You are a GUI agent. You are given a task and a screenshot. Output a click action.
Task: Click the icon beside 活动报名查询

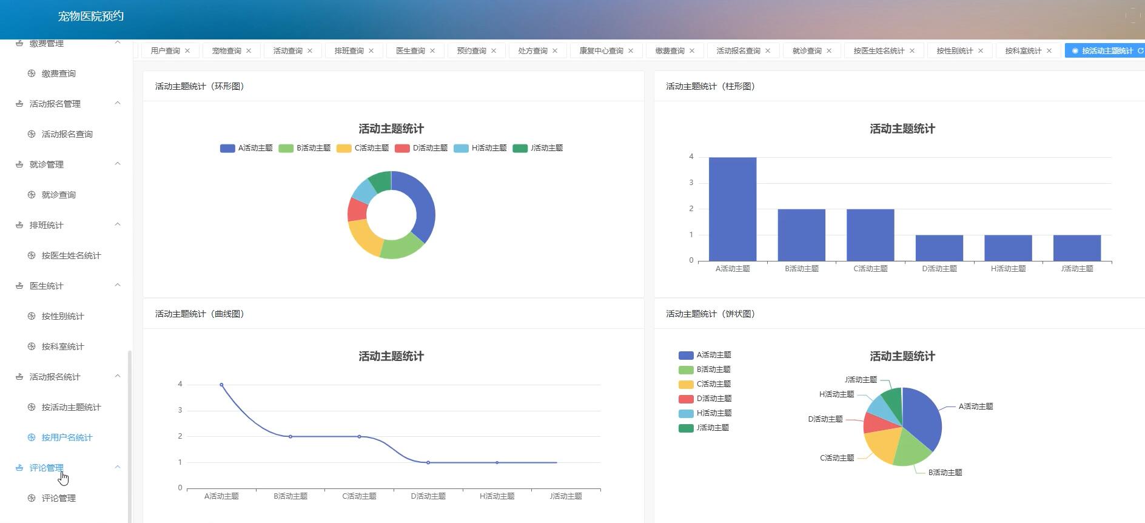[x=32, y=134]
